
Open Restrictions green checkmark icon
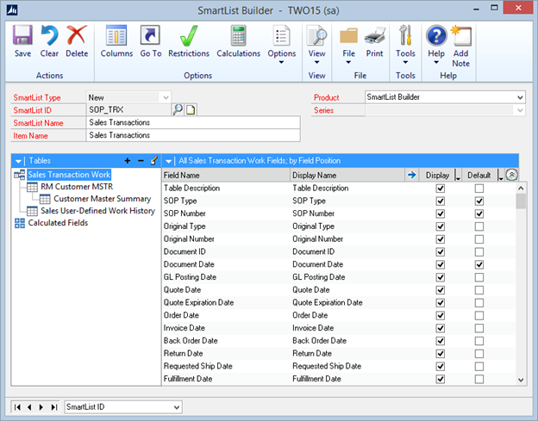189,35
